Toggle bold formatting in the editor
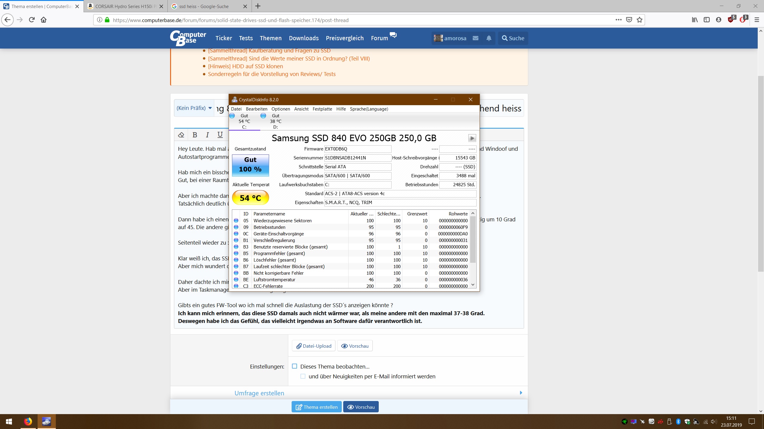Screen dimensions: 764x429 tap(195, 135)
